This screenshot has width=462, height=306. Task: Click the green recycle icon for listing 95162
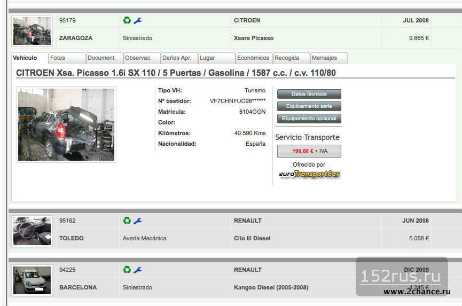coord(127,221)
